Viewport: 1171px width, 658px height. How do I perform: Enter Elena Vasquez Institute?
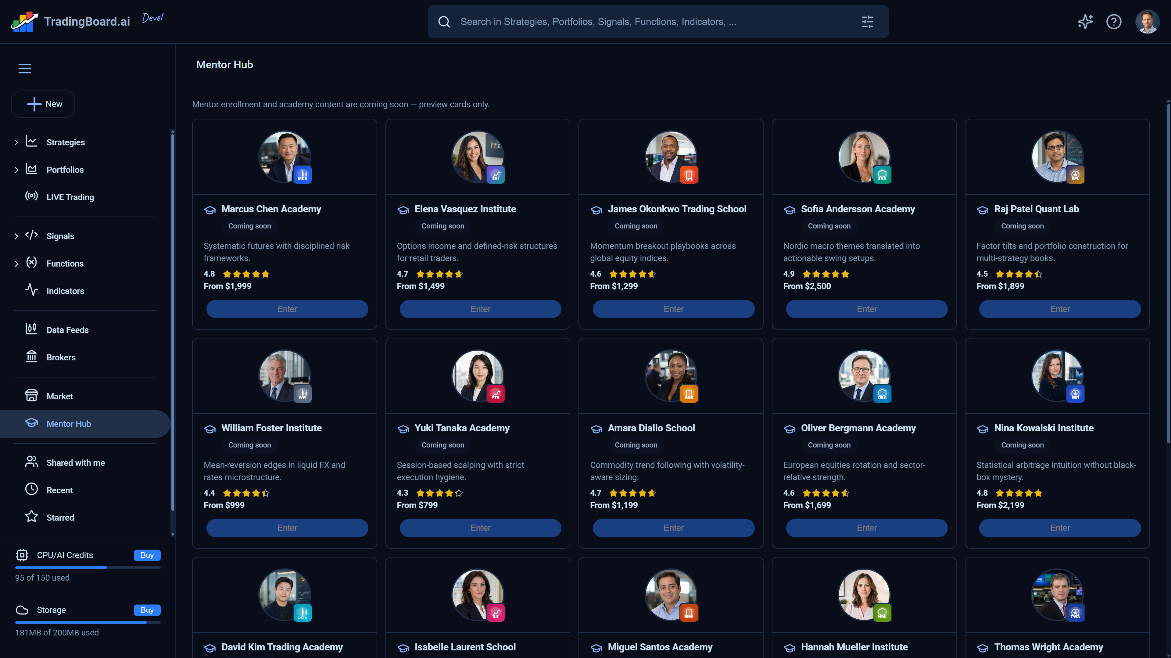480,309
